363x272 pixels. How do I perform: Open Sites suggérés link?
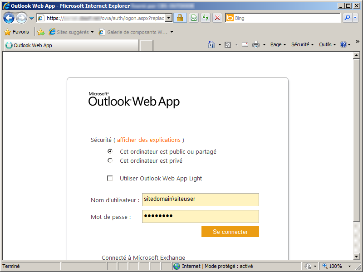coord(69,32)
